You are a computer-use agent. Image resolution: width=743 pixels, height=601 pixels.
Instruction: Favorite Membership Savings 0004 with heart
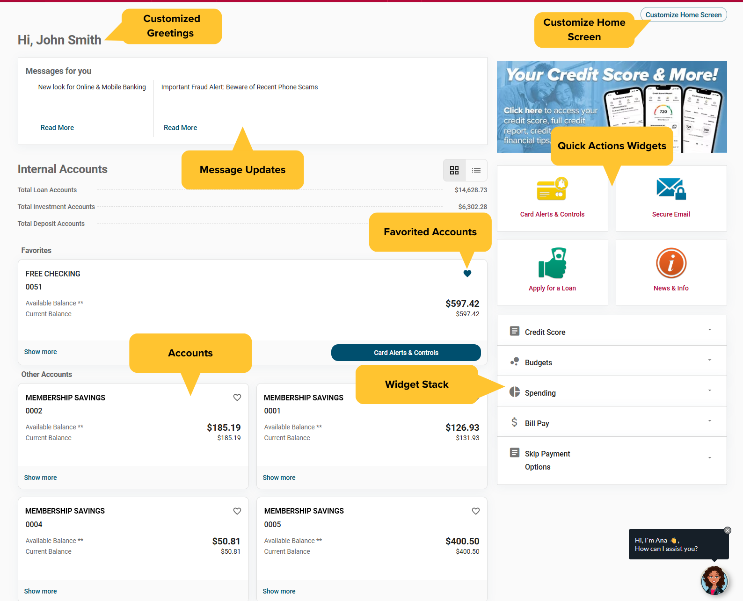point(237,511)
